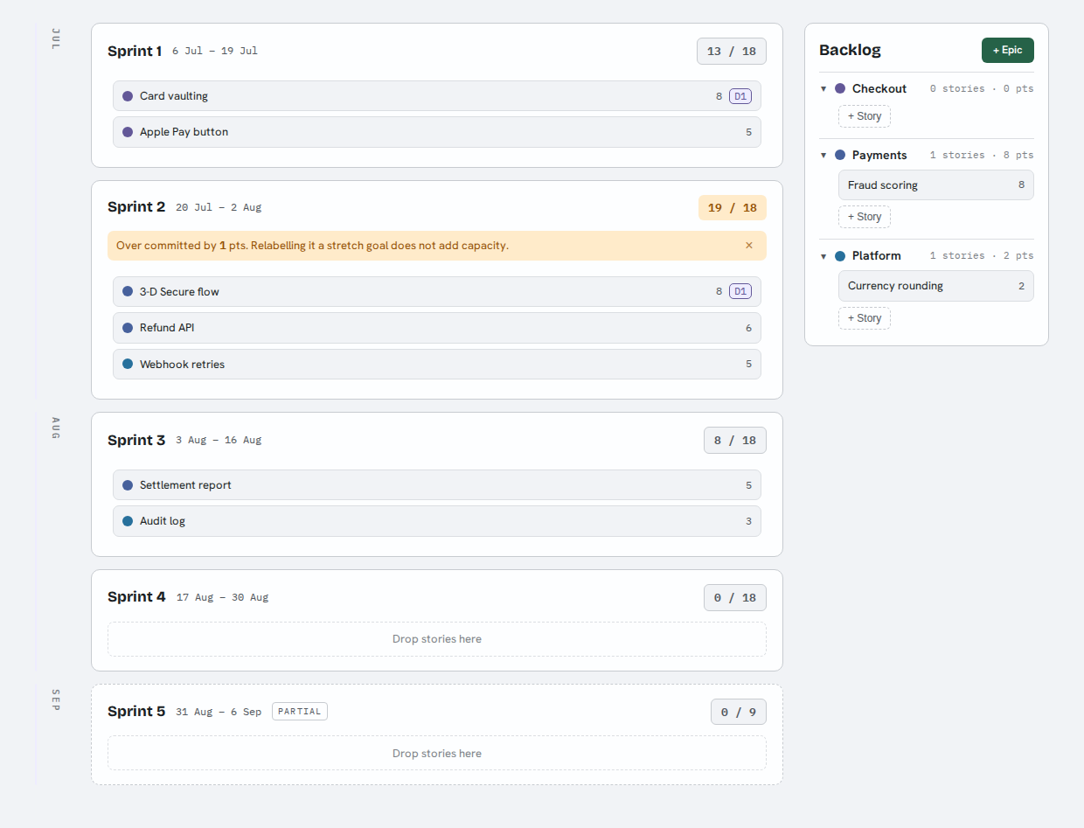The image size is (1084, 828).
Task: Click the SEP month label
Action: click(56, 700)
